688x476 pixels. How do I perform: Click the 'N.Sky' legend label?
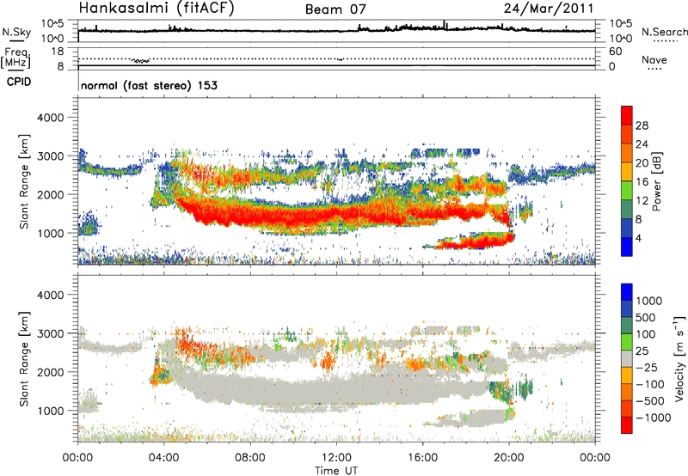point(16,32)
